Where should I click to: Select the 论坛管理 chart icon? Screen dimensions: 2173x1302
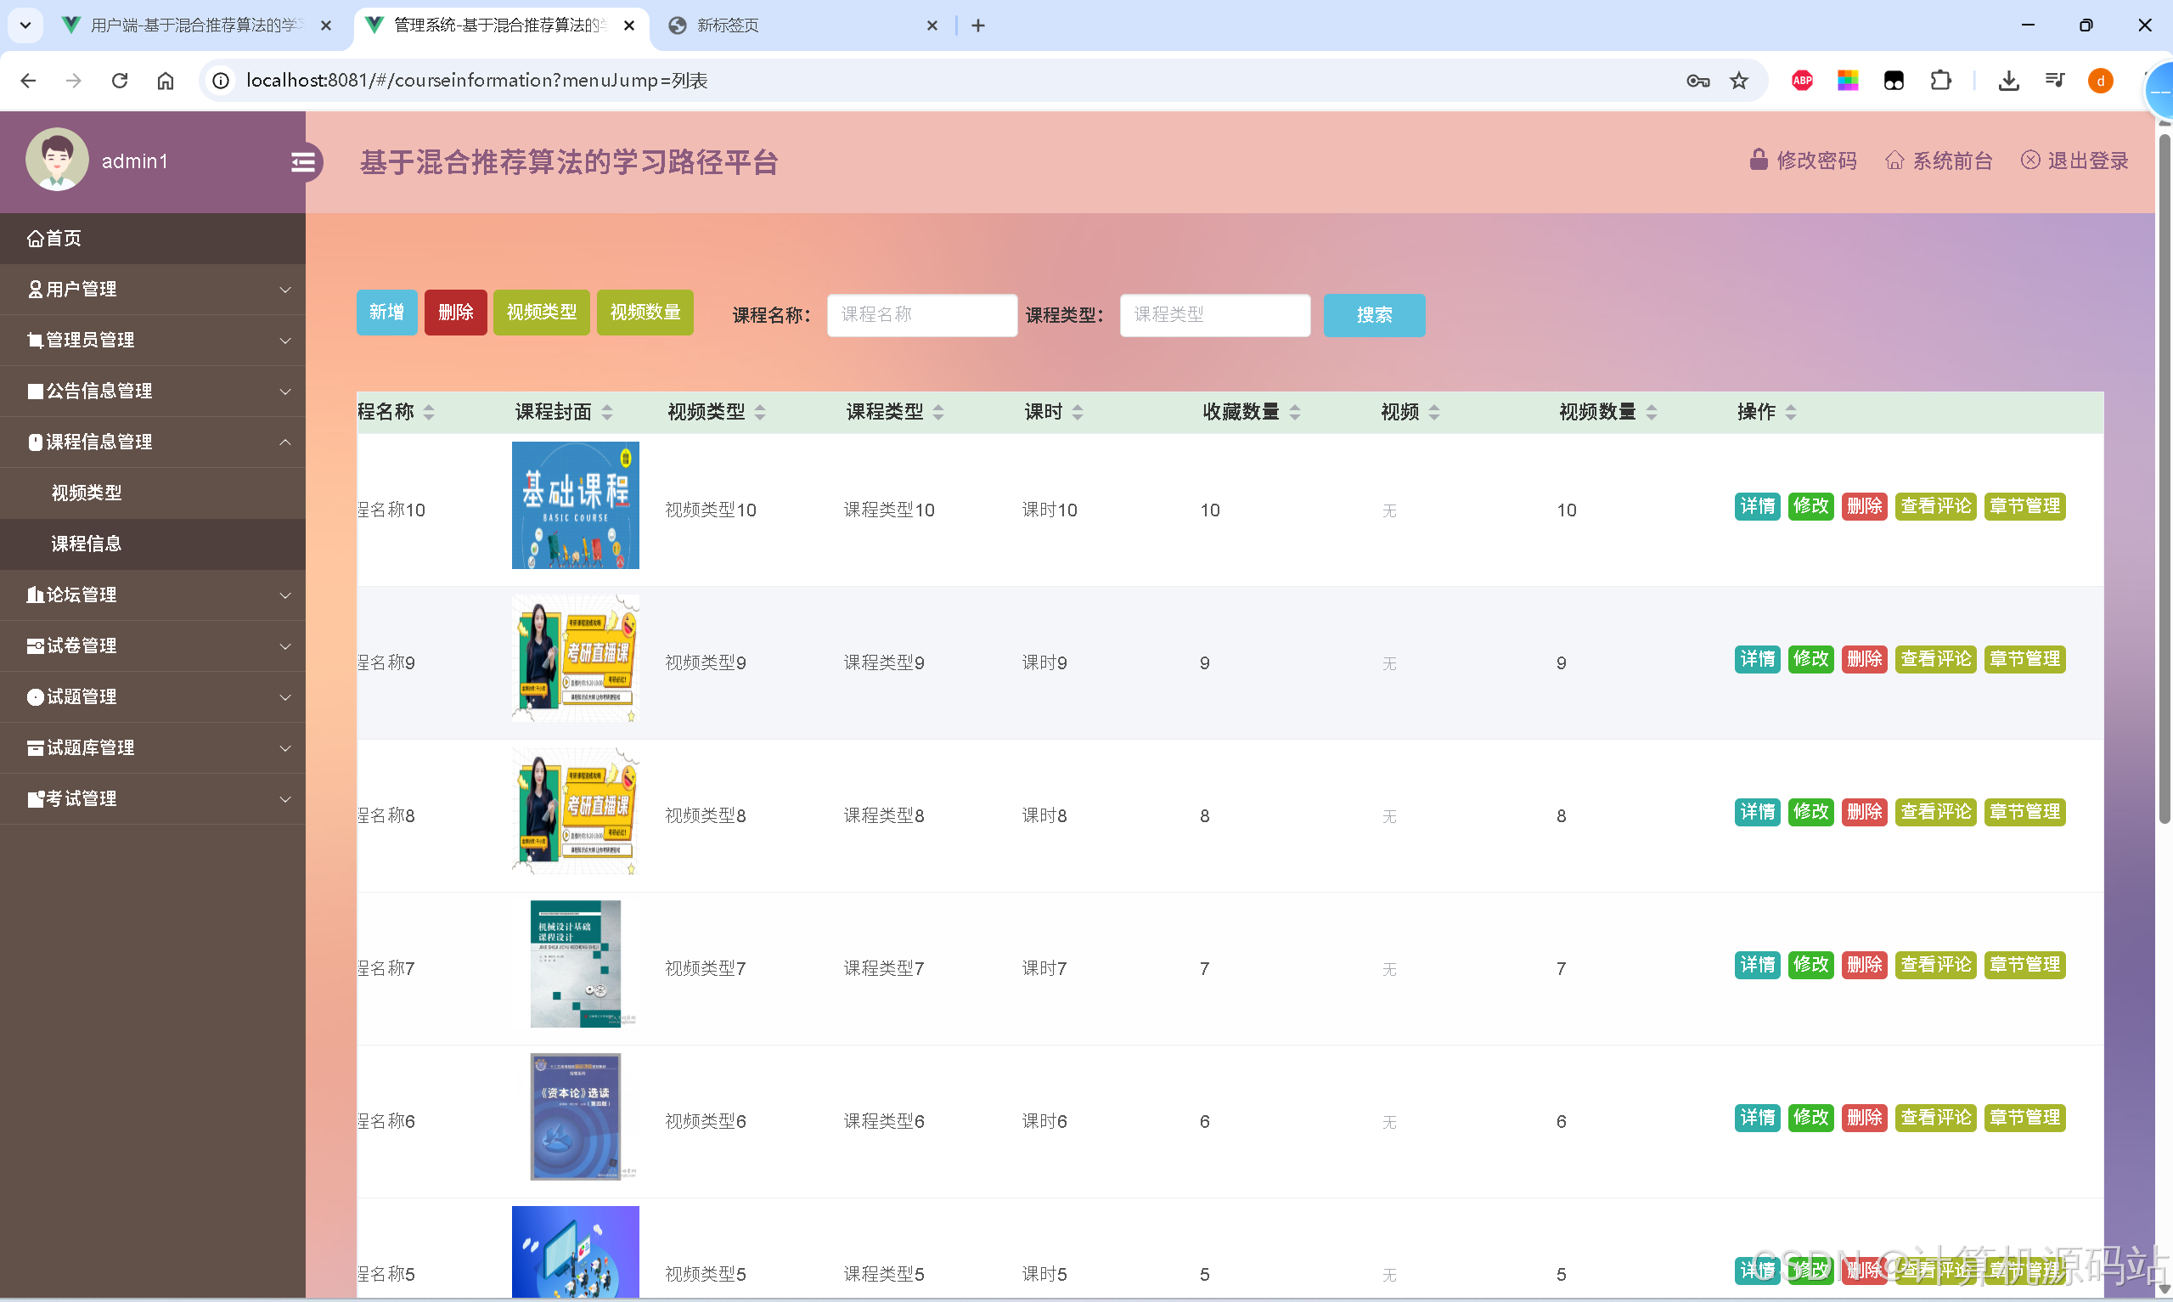35,595
